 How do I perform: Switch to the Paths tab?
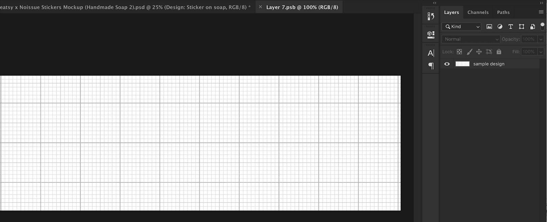point(503,12)
